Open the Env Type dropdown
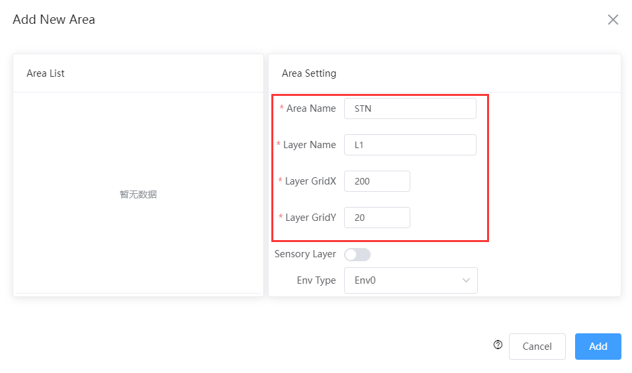Screen dimensions: 632x373 coord(411,280)
